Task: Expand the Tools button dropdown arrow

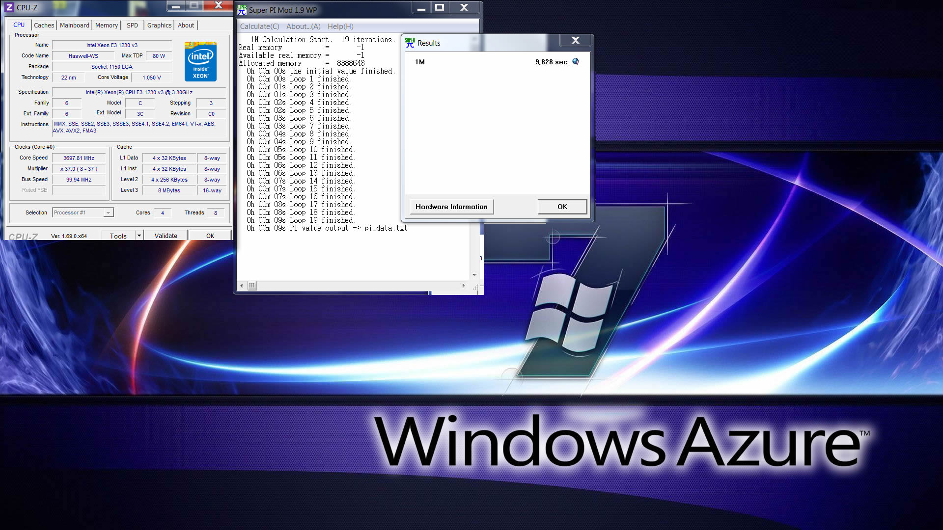Action: 139,236
